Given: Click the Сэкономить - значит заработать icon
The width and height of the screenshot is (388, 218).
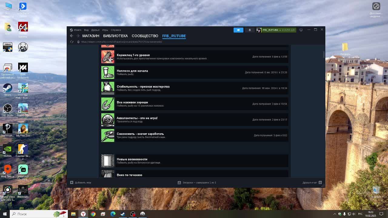Looking at the screenshot, I should [x=108, y=135].
